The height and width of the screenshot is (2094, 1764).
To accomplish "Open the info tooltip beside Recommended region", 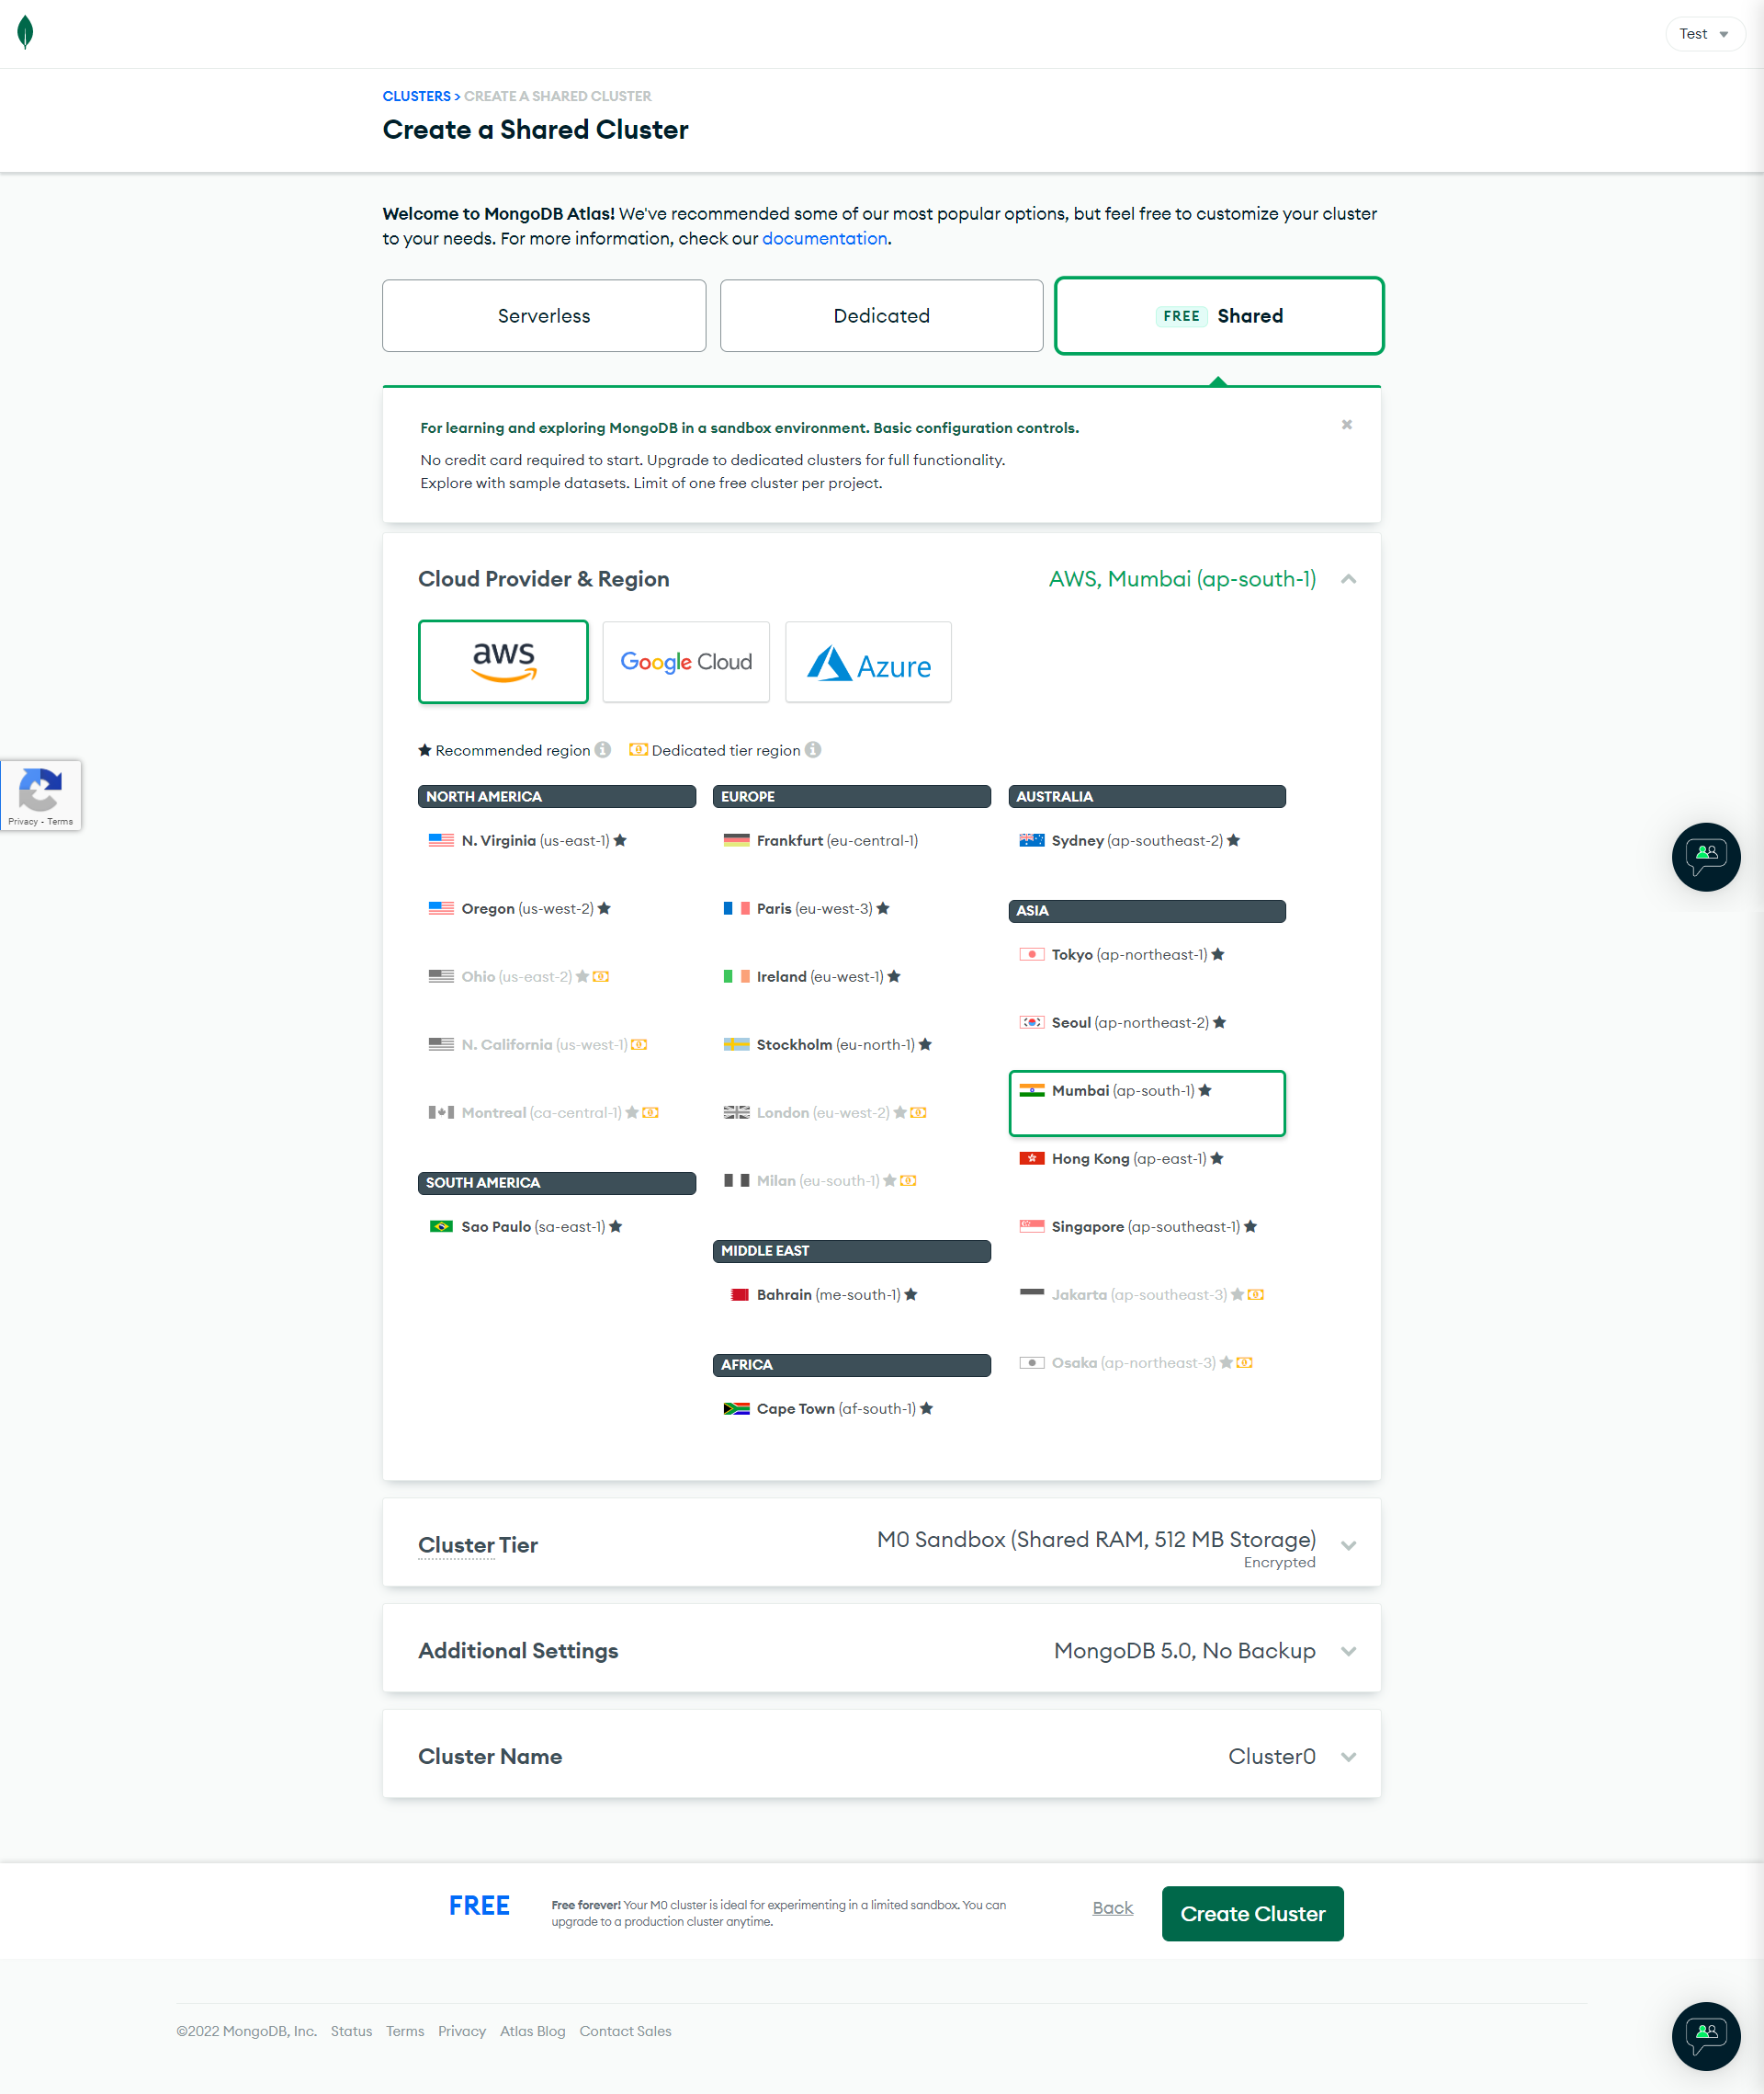I will click(x=602, y=749).
